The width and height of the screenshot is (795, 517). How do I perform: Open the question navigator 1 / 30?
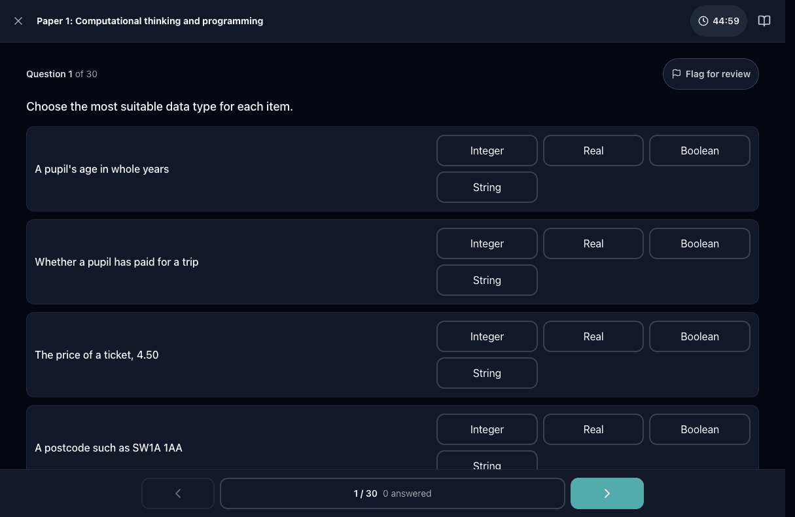coord(393,493)
